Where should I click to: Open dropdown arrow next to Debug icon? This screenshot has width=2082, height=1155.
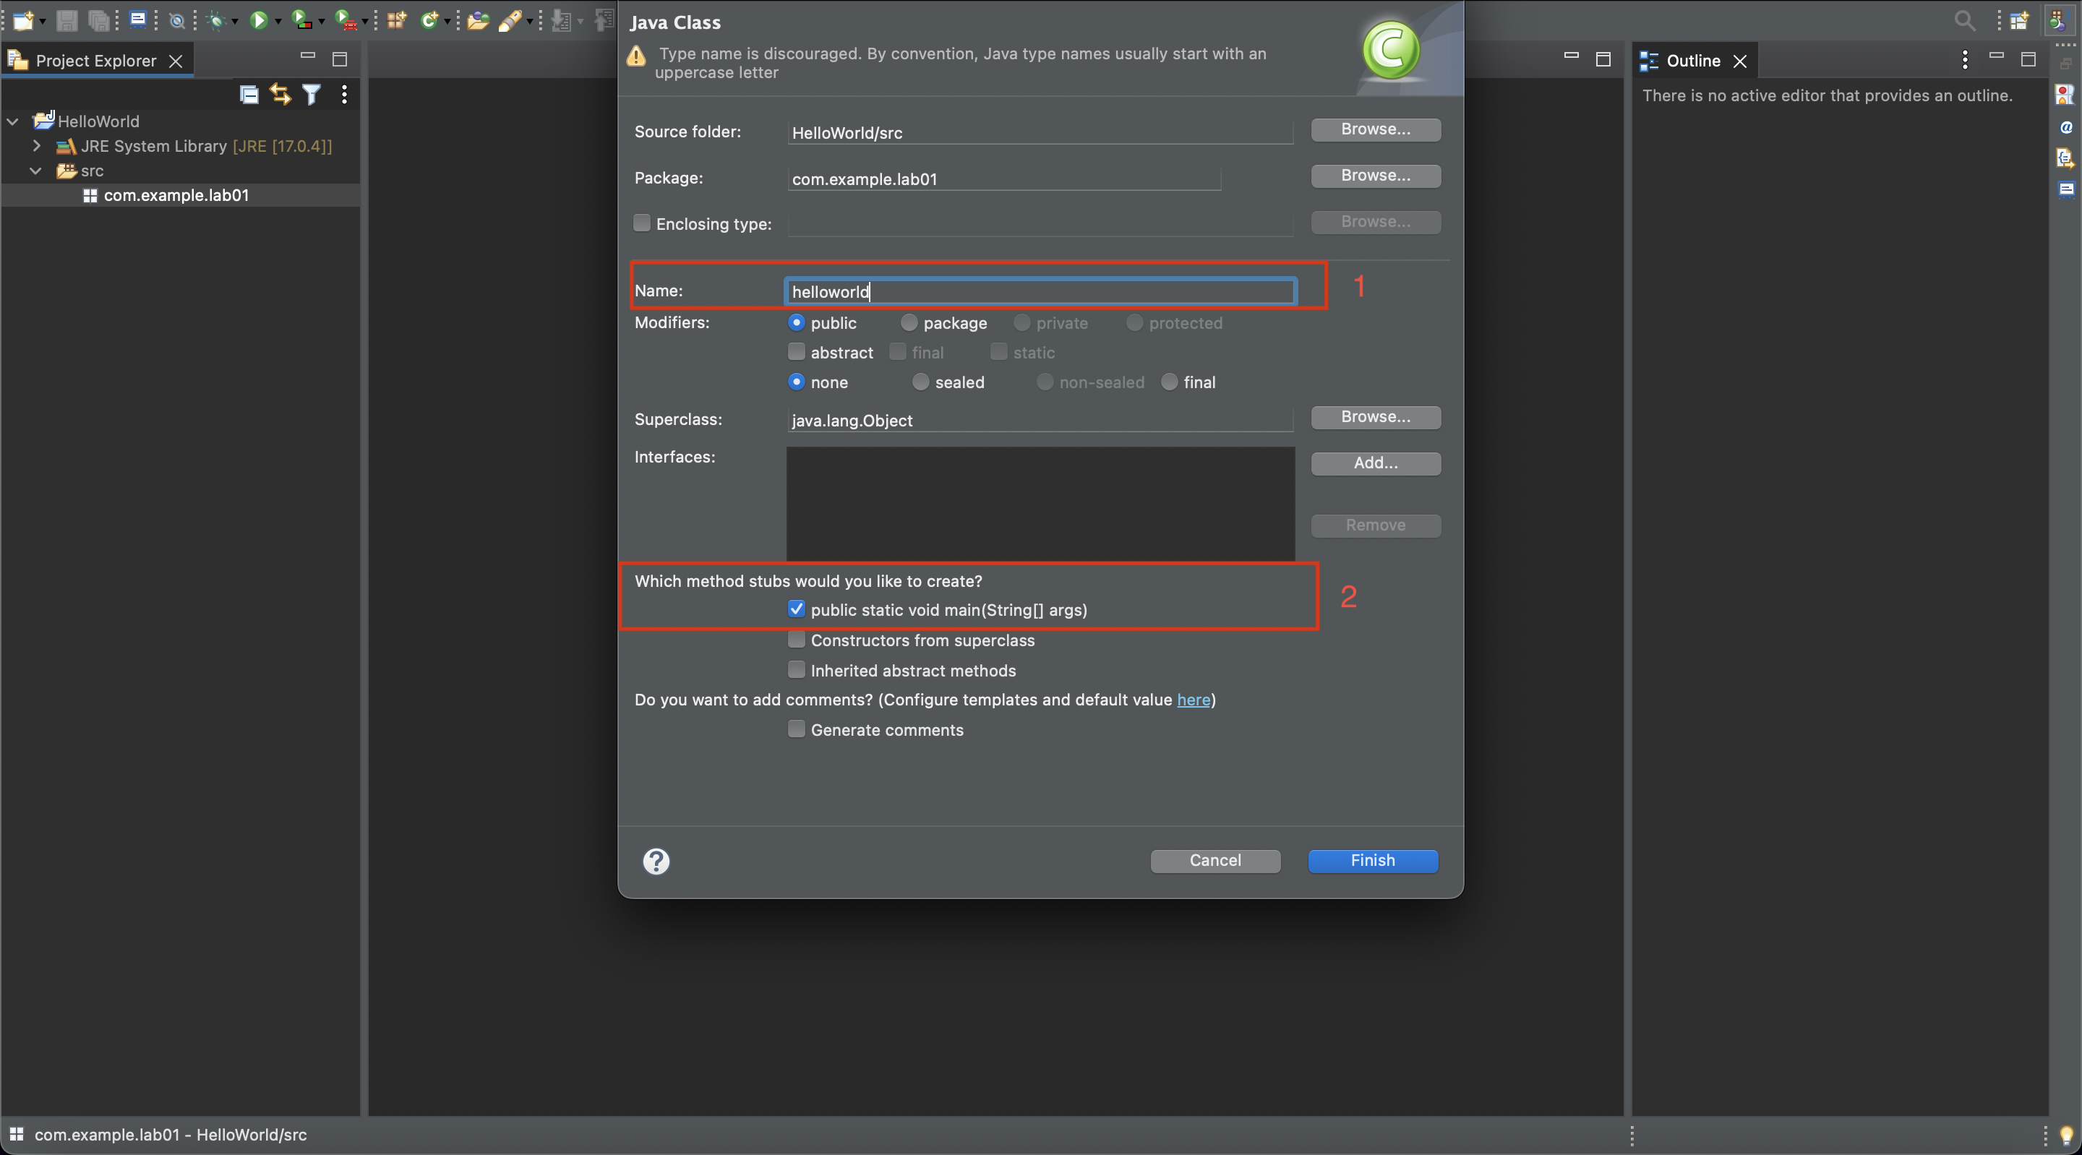click(235, 22)
